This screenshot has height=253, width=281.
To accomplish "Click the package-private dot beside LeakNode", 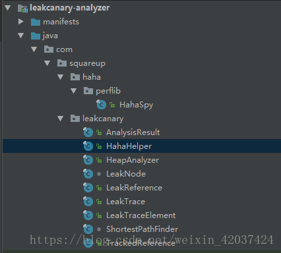I will 99,174.
